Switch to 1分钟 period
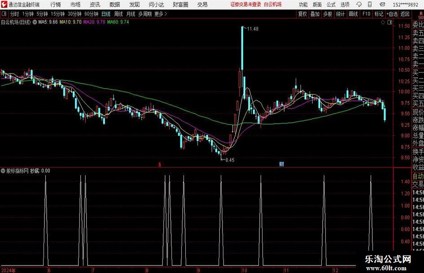 [x=28, y=14]
